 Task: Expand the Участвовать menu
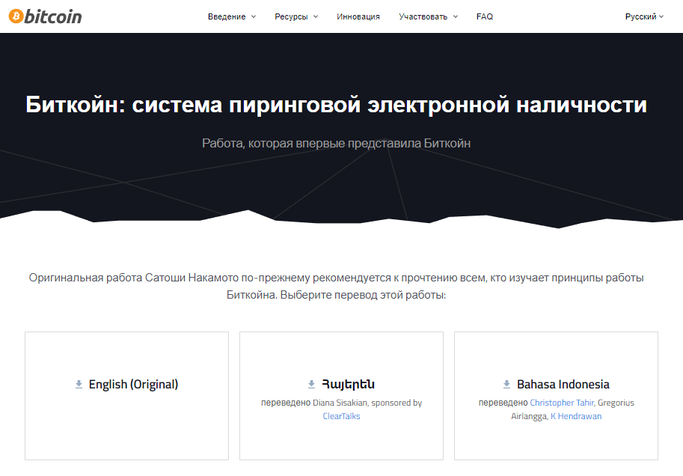coord(428,16)
